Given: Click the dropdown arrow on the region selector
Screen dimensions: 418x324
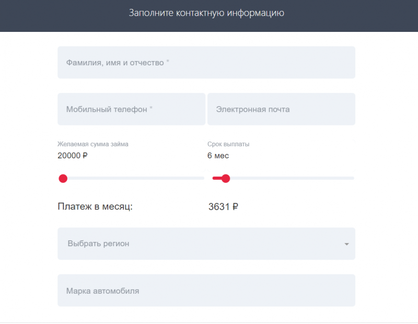Looking at the screenshot, I should [346, 244].
